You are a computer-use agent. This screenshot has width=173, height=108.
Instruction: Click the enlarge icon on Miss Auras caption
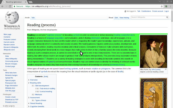coord(166,69)
